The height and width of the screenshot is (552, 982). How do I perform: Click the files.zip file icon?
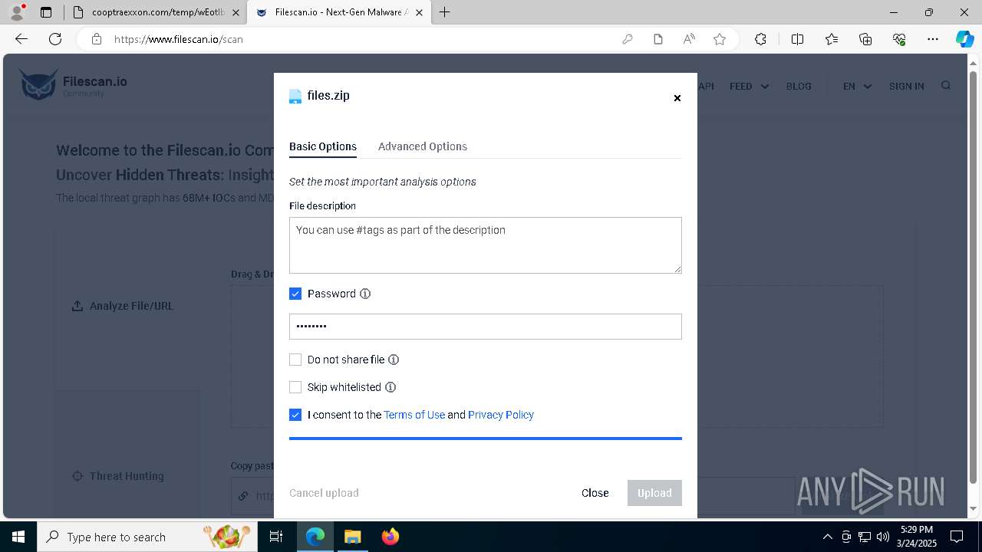(x=295, y=96)
